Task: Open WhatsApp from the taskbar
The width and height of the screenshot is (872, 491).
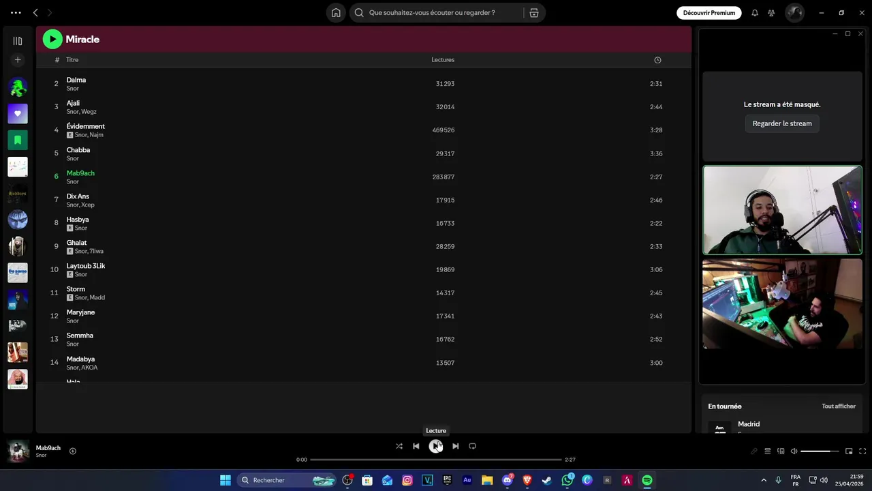Action: pos(567,480)
